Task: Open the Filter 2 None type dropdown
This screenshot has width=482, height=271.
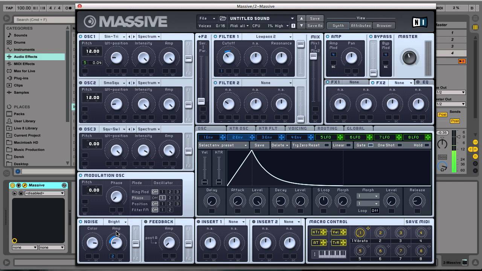Action: click(268, 83)
